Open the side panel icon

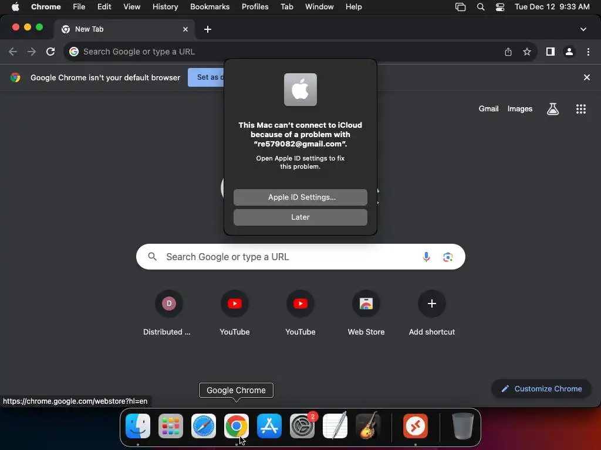coord(551,52)
